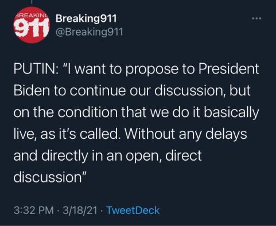Image resolution: width=276 pixels, height=226 pixels.
Task: Click the Breaking911 red profile avatar
Action: tap(32, 25)
